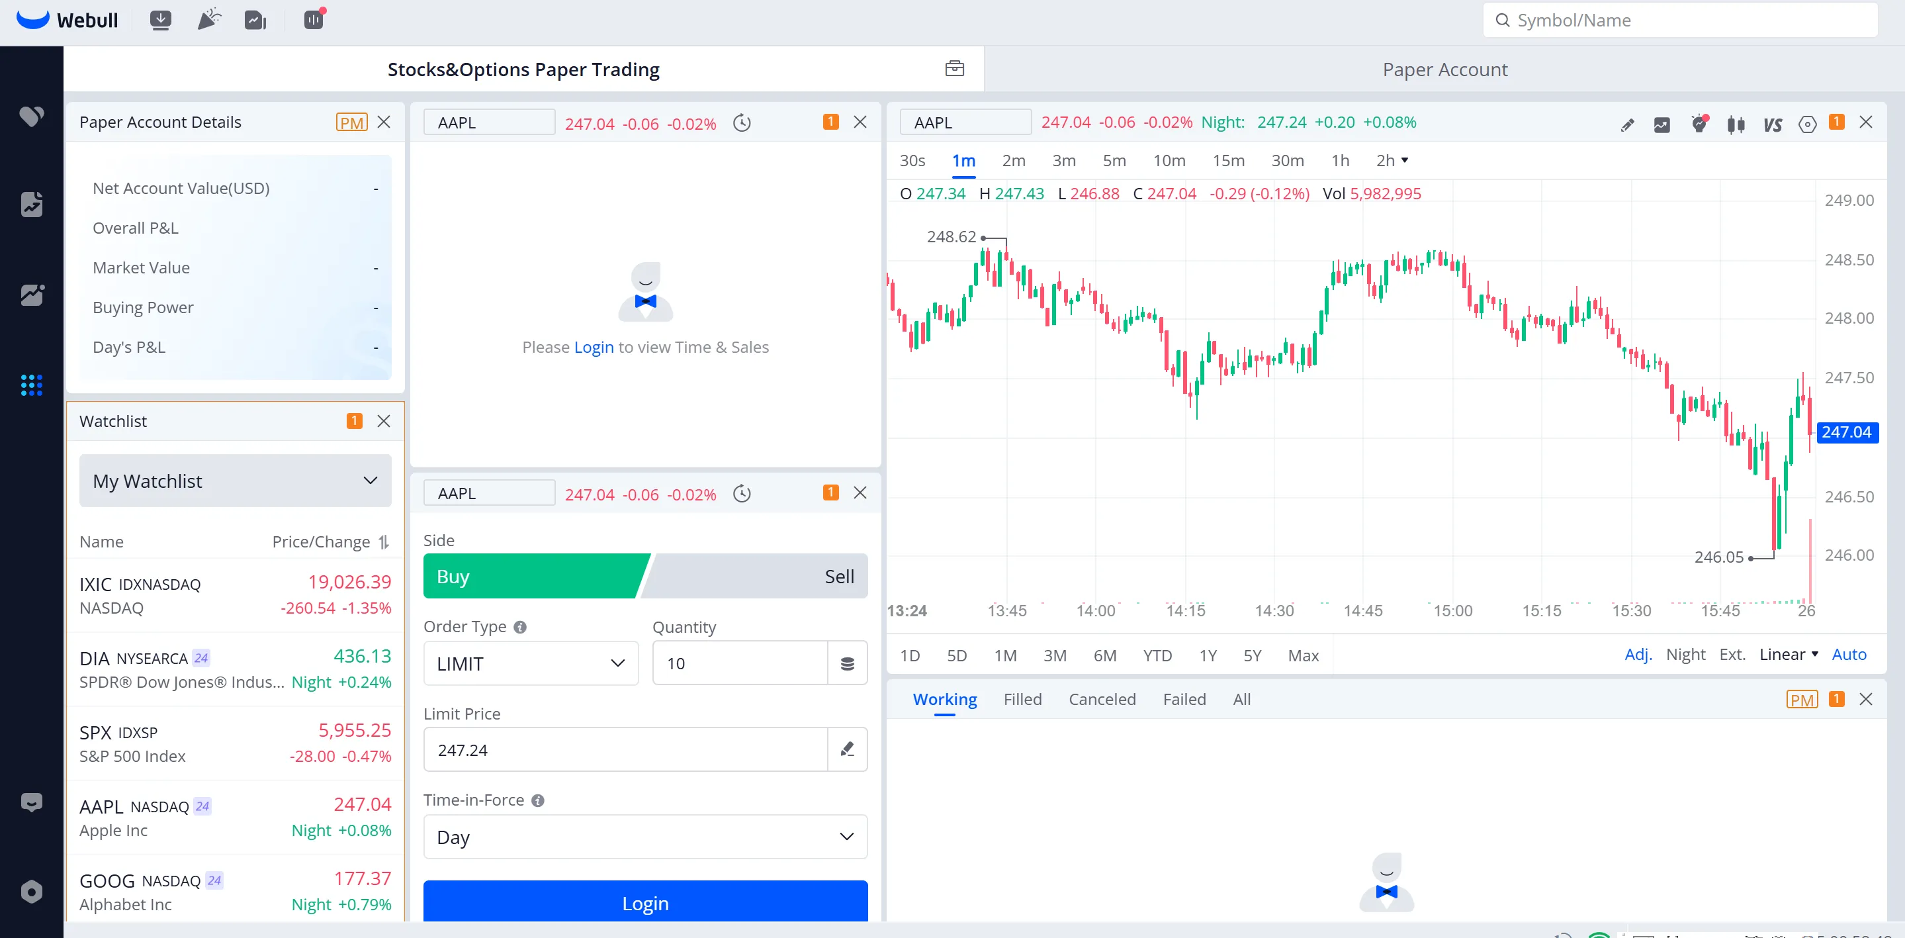1905x938 pixels.
Task: Click the history clock icon in the Time & Sales panel
Action: click(x=742, y=123)
